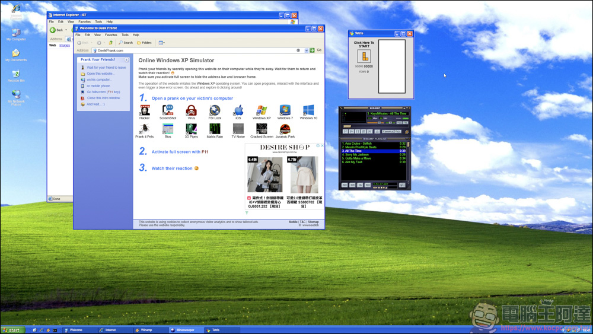
Task: Open the iOS simulator icon
Action: 238,112
